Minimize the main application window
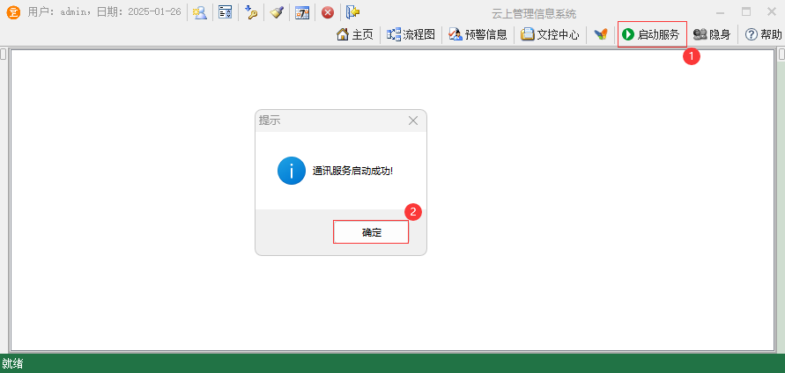Screen dimensions: 785x373 721,12
